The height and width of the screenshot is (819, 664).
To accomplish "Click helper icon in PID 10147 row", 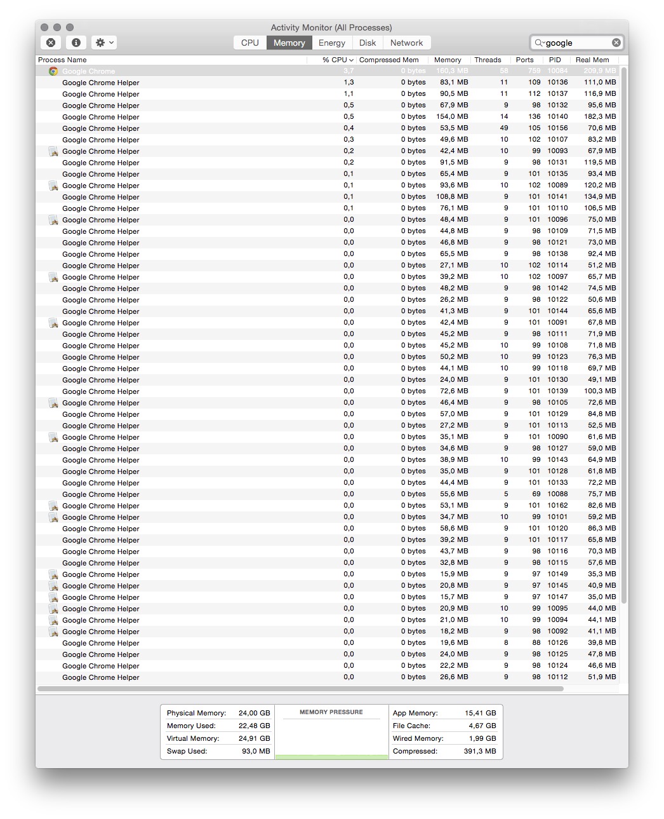I will [53, 597].
